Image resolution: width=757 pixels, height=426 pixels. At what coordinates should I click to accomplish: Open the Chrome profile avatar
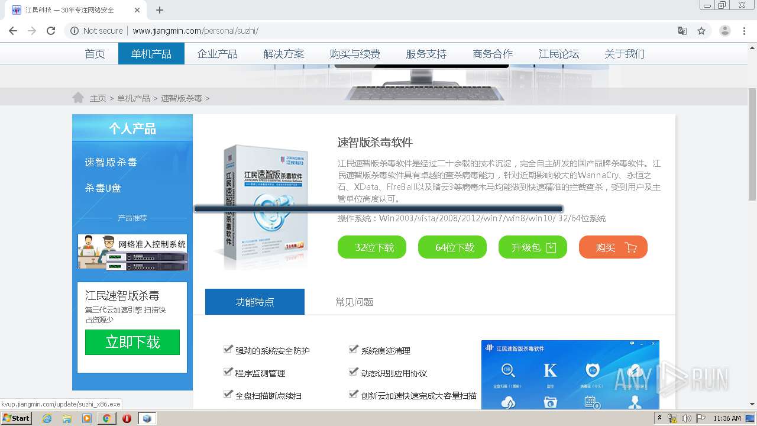pyautogui.click(x=724, y=31)
